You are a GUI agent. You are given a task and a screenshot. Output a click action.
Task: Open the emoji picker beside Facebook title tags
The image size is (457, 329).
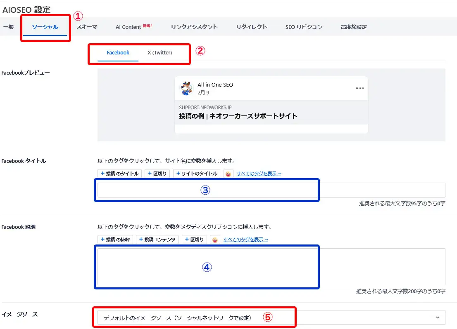[x=228, y=174]
